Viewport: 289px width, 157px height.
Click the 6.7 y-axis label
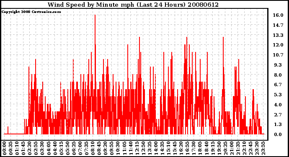pos(278,85)
